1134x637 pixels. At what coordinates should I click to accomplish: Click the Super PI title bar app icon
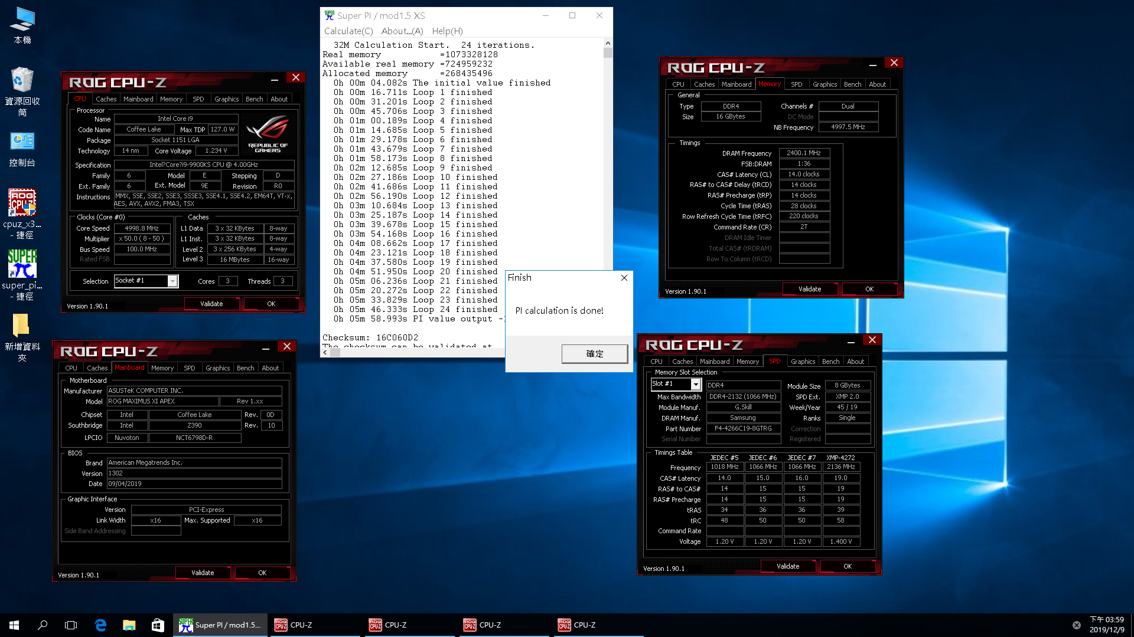coord(330,15)
